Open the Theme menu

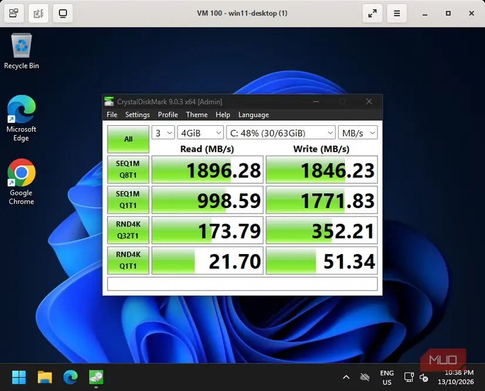tap(197, 115)
